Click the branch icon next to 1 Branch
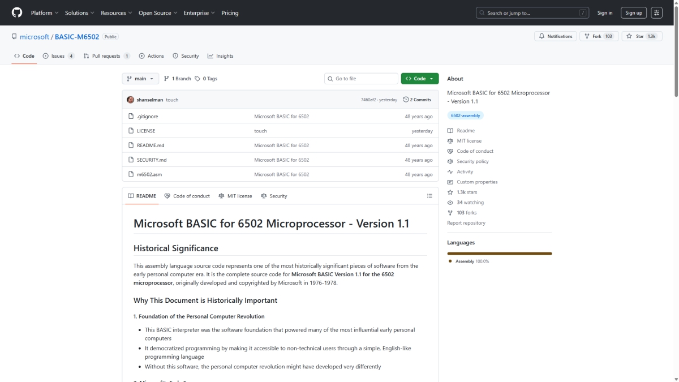The width and height of the screenshot is (679, 382). tap(167, 79)
